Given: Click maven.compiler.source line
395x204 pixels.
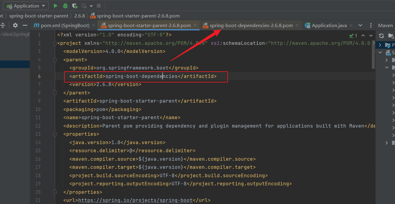Looking at the screenshot, I should [x=162, y=159].
